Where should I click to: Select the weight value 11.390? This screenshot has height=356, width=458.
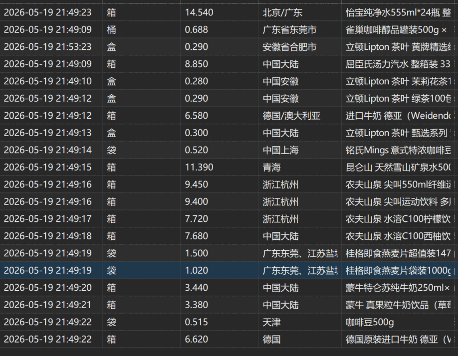click(x=199, y=168)
